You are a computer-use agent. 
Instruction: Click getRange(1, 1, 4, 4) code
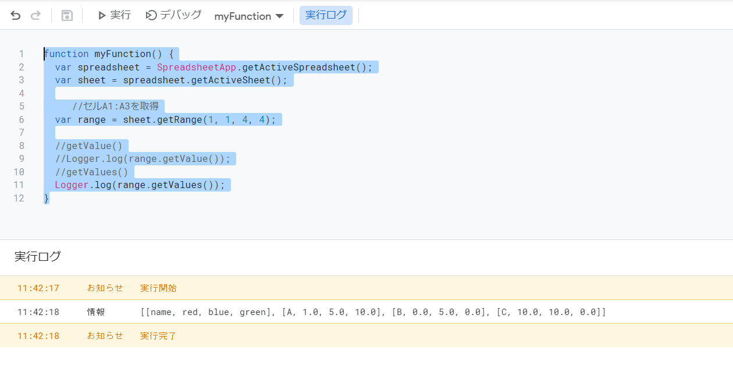point(211,120)
